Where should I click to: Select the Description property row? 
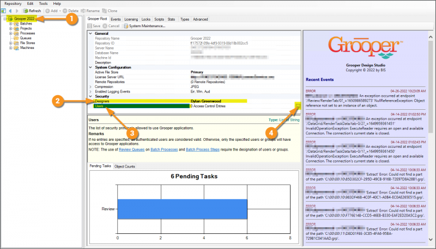pyautogui.click(x=197, y=63)
